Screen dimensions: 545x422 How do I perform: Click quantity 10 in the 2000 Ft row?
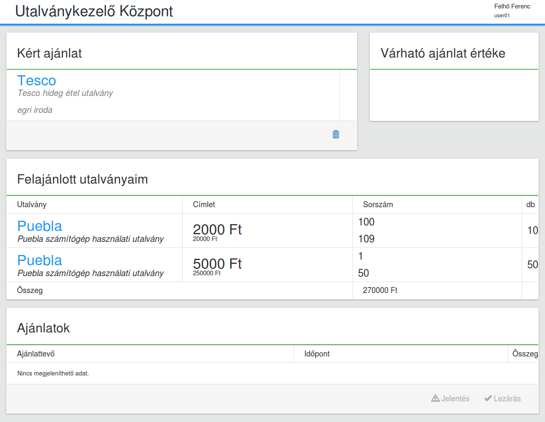(x=533, y=230)
